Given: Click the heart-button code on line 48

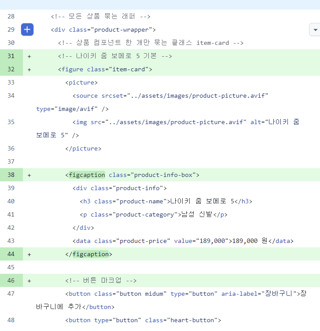Looking at the screenshot, I should (143, 320).
